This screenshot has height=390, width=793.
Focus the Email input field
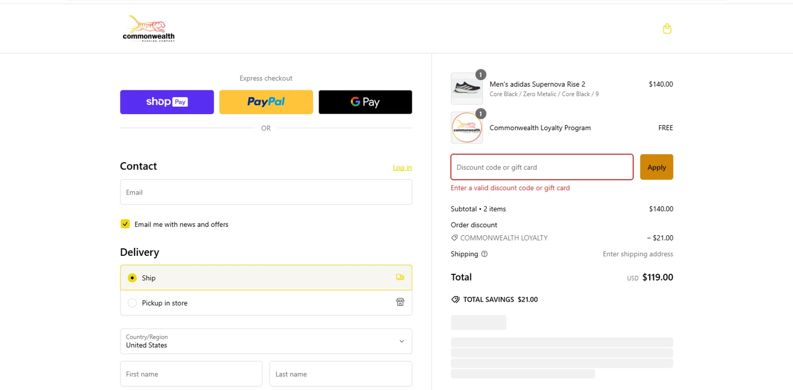[x=266, y=192]
